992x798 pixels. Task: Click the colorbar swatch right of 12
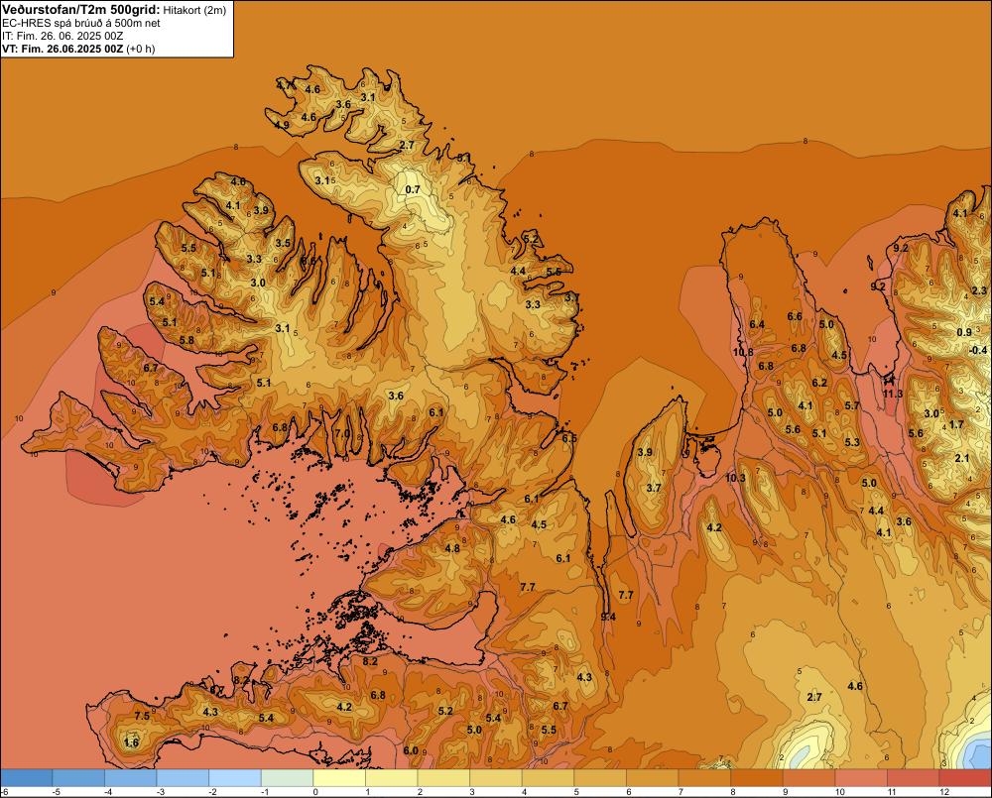click(965, 778)
